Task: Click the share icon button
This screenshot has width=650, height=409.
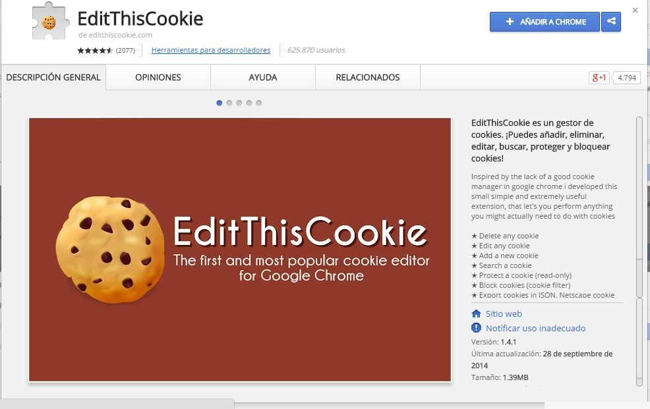Action: pyautogui.click(x=611, y=22)
